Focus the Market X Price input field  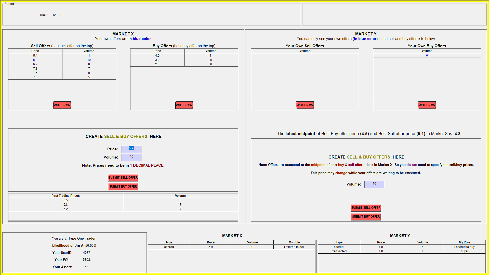[131, 149]
